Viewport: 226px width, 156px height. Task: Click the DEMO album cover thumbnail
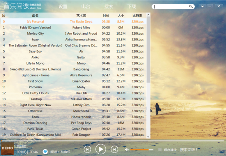[x=7, y=149]
